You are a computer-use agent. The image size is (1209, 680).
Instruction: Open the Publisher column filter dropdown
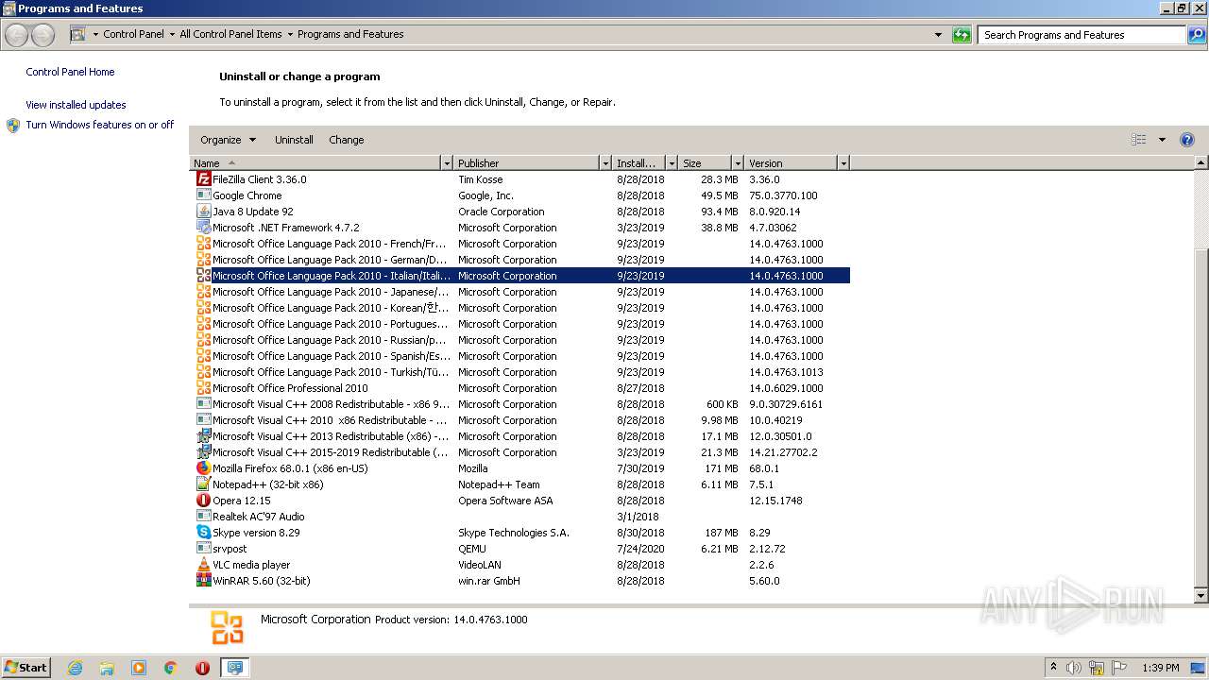(x=605, y=163)
